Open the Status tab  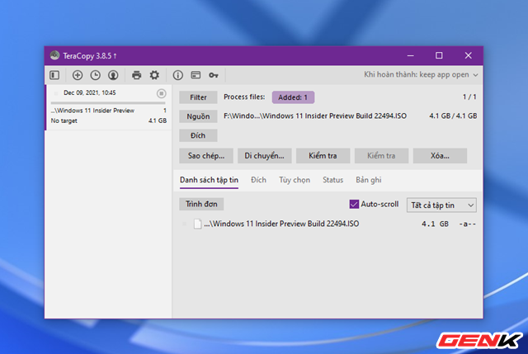click(x=332, y=180)
